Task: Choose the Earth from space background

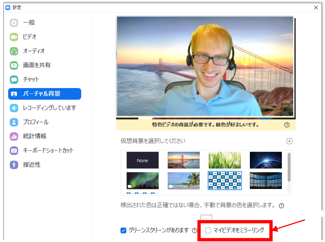Action: pyautogui.click(x=266, y=160)
